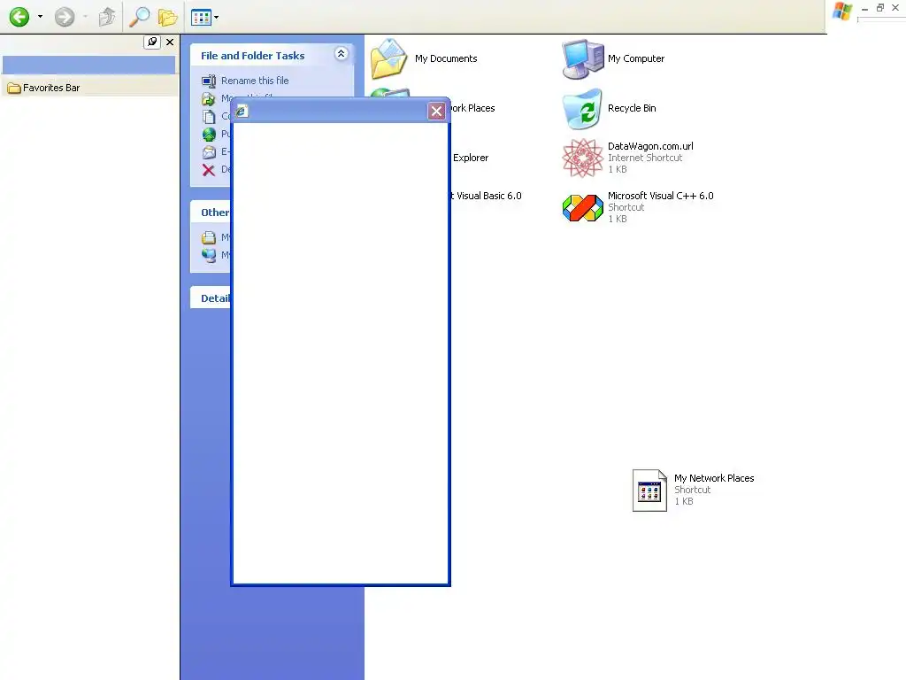Select the DataWagon.com.url shortcut icon
Image resolution: width=906 pixels, height=680 pixels.
tap(582, 158)
